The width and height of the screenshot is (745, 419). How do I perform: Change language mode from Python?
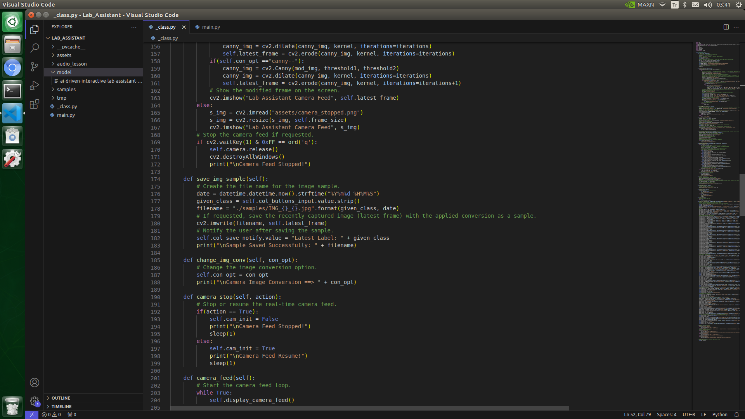click(720, 414)
